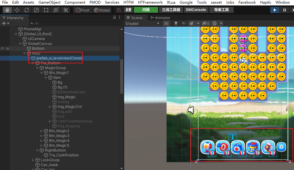This screenshot has height=170, width=294.
Task: Open the Hierarchy panel options menu
Action: 120,17
